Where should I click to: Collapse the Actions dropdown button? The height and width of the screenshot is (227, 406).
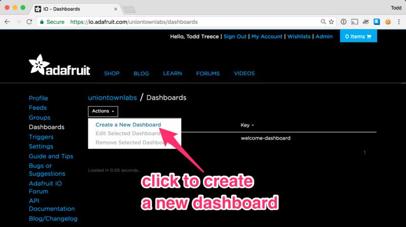click(x=103, y=111)
